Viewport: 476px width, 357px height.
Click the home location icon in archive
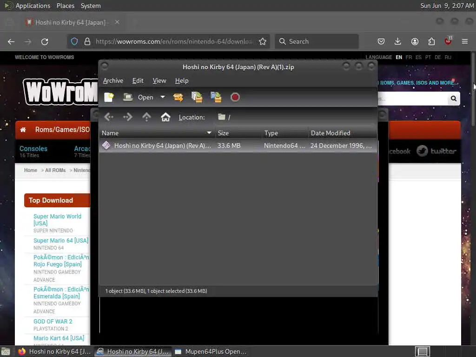coord(165,117)
